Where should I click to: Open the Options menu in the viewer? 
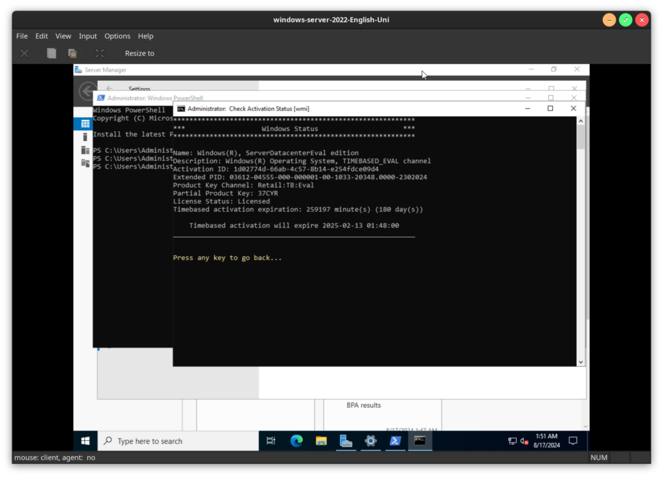pyautogui.click(x=117, y=36)
